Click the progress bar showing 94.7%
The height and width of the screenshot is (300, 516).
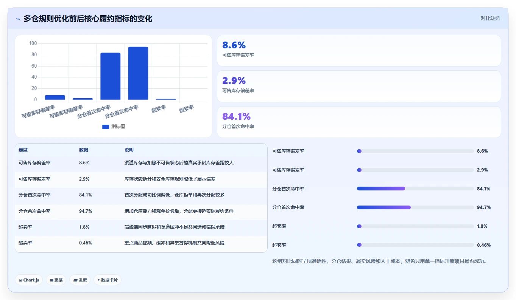[415, 207]
